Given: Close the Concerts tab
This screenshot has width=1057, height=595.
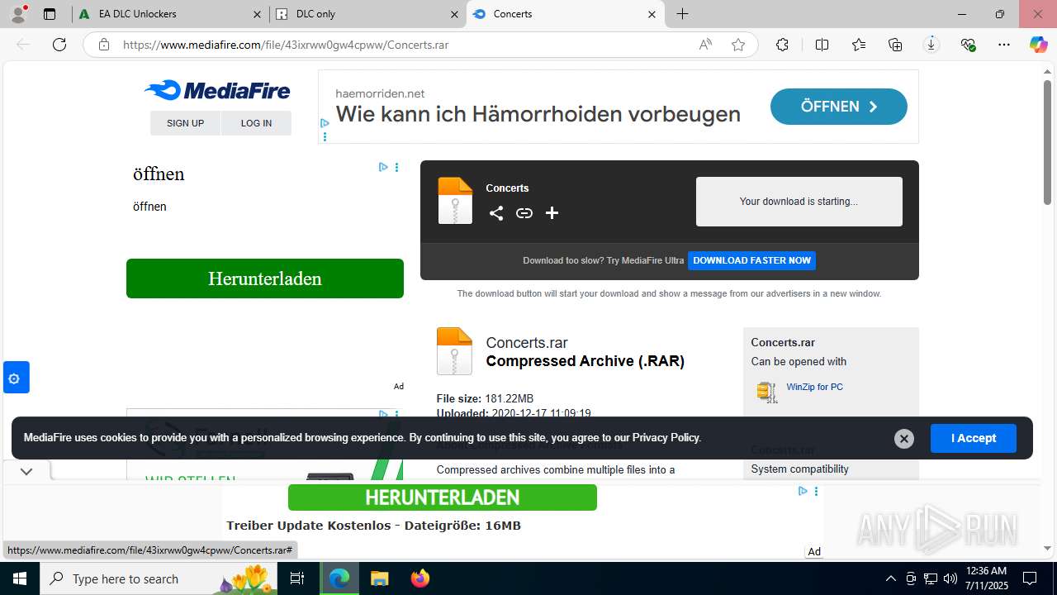Looking at the screenshot, I should click(x=652, y=14).
